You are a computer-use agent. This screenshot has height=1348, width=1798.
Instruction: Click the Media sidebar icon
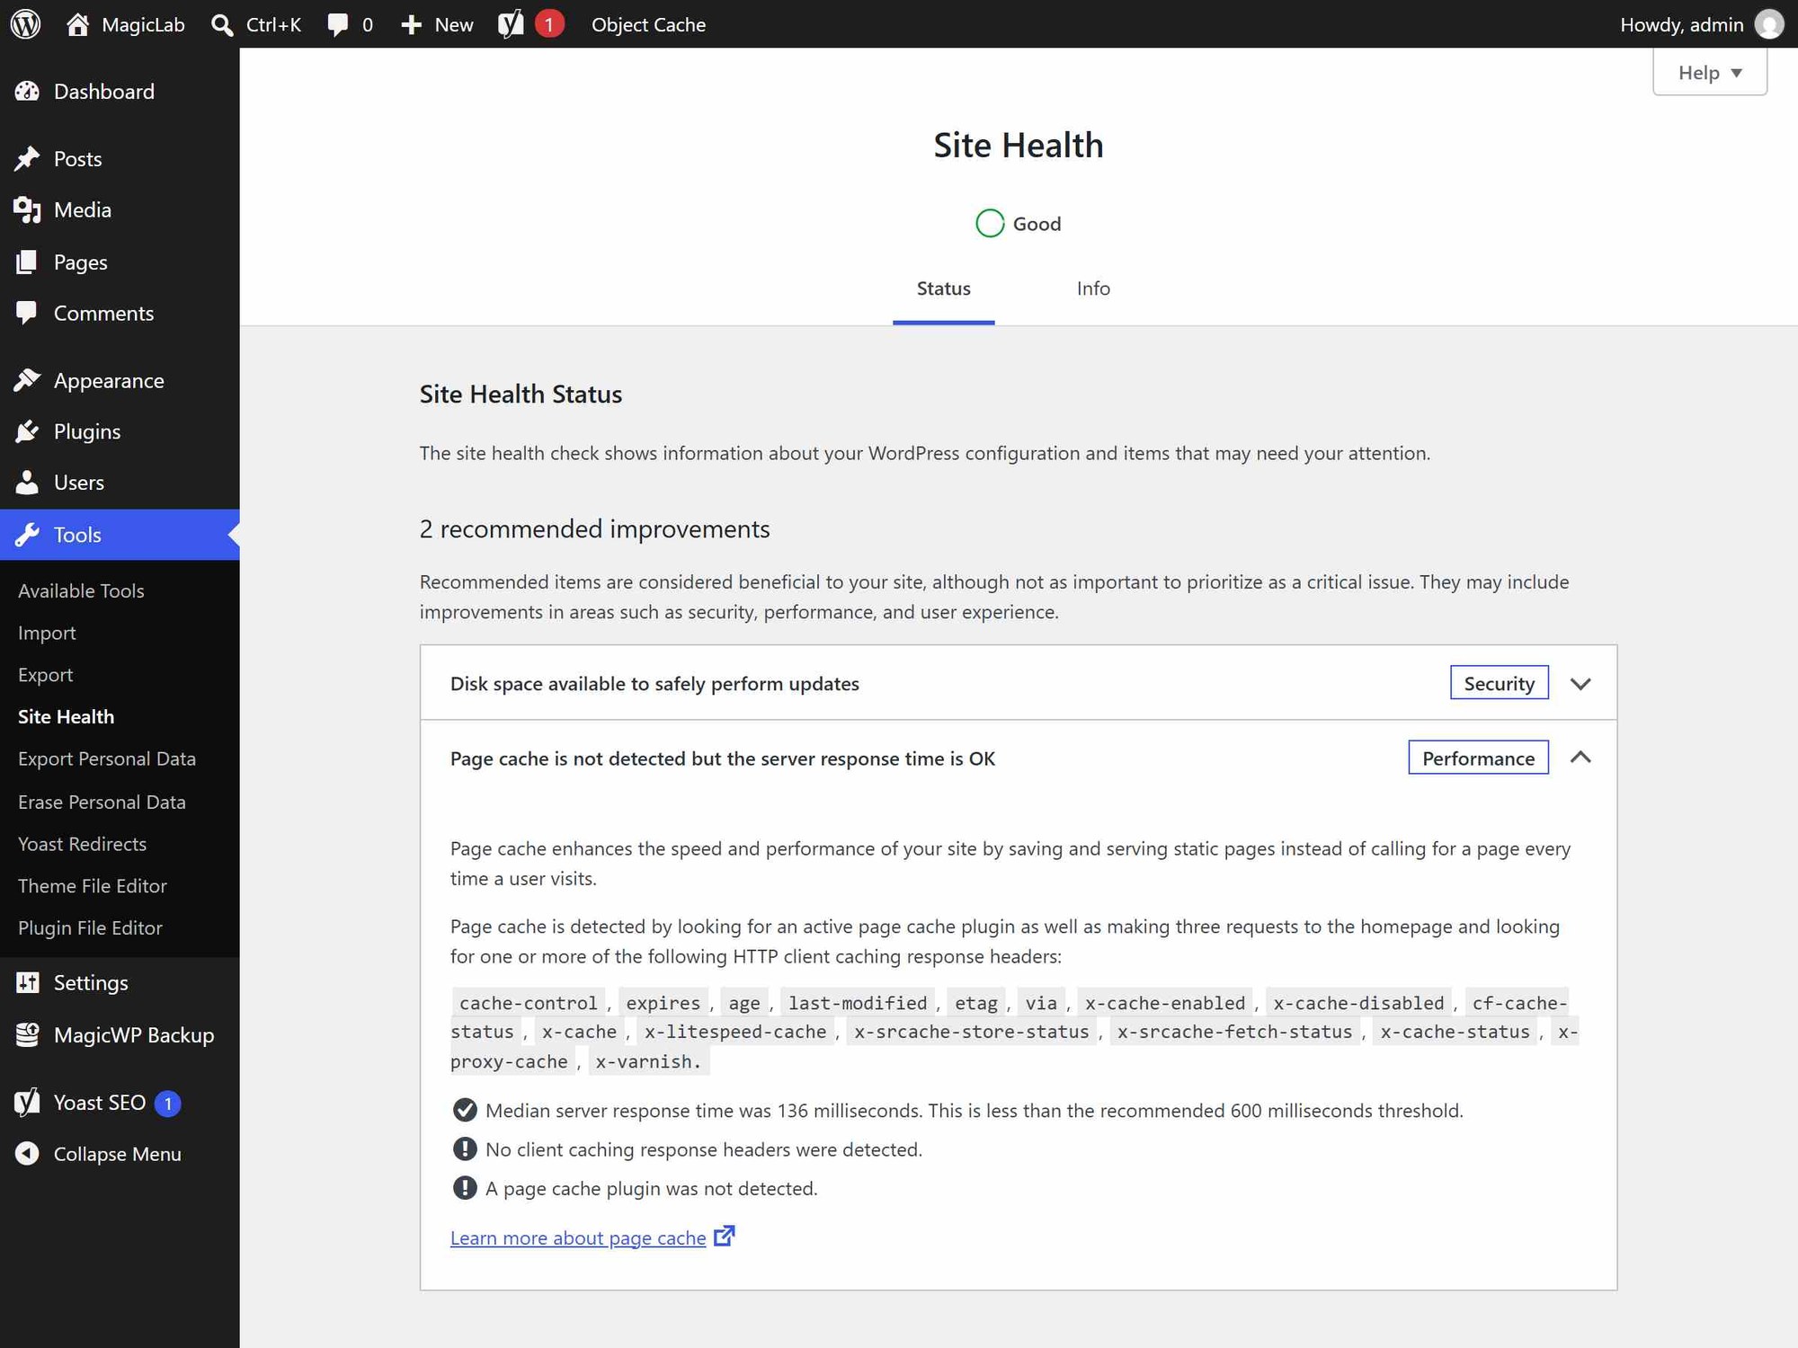(x=27, y=210)
